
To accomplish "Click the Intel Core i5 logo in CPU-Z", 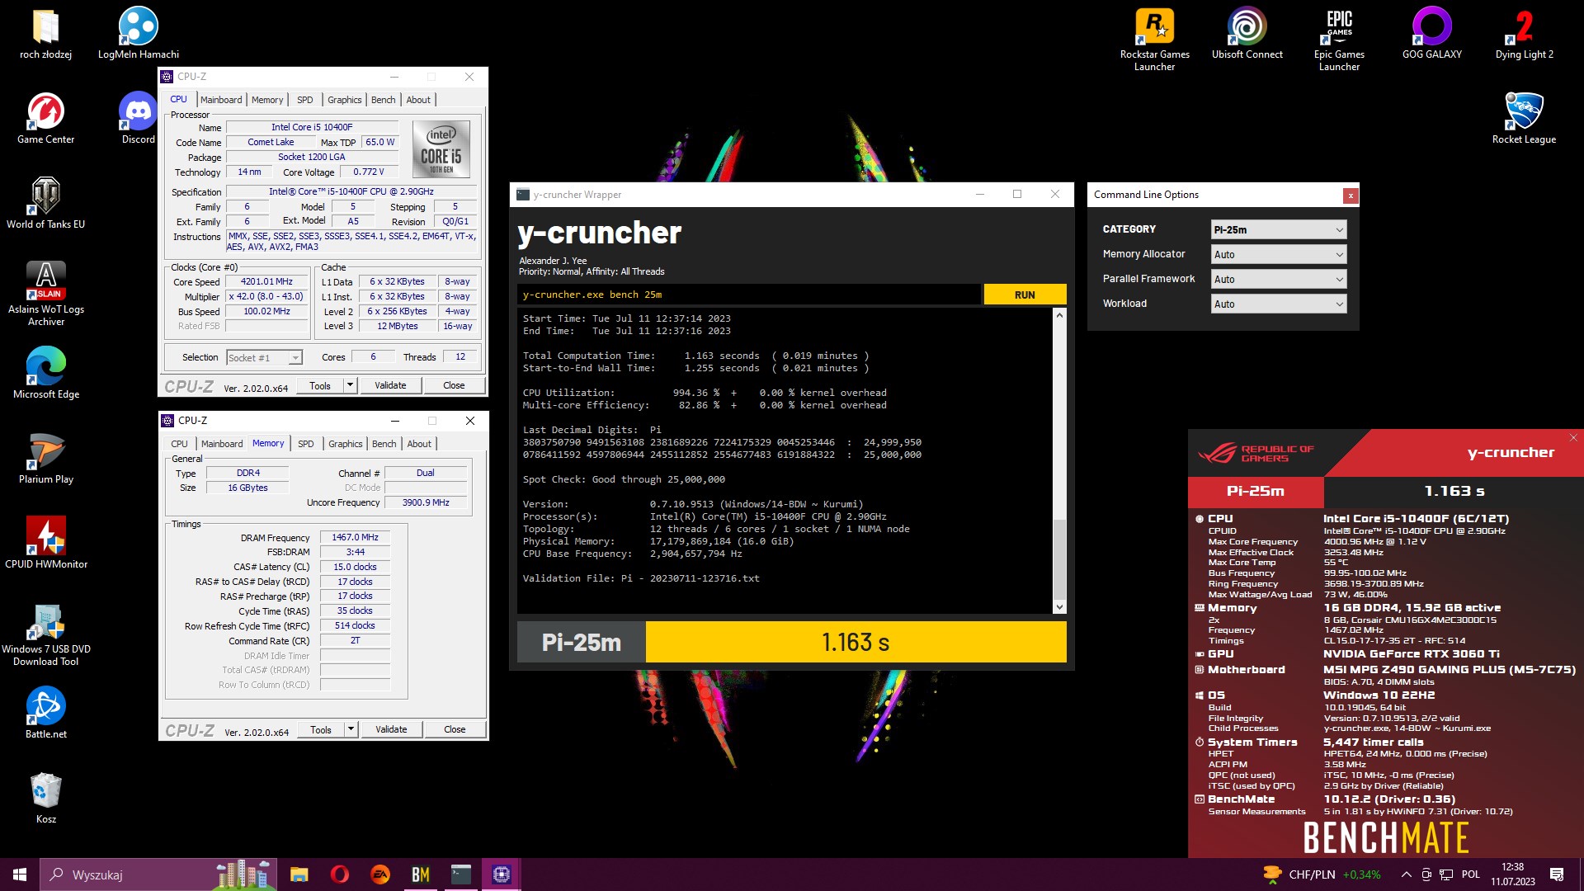I will pos(441,149).
